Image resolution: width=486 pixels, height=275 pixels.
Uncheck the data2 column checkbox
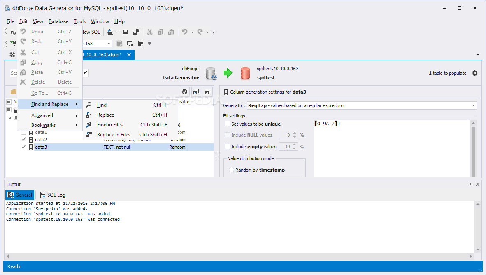tap(23, 140)
